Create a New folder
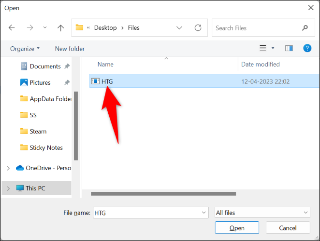 (70, 49)
